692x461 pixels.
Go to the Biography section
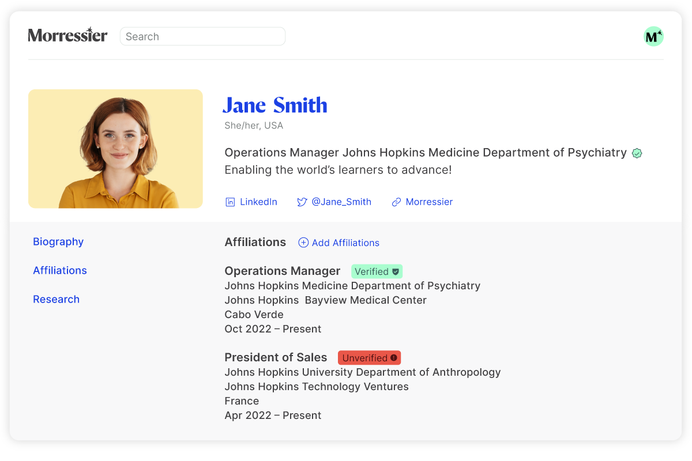[58, 241]
